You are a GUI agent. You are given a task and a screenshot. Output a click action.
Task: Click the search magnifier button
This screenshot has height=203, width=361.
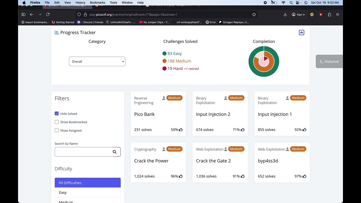[x=115, y=152]
